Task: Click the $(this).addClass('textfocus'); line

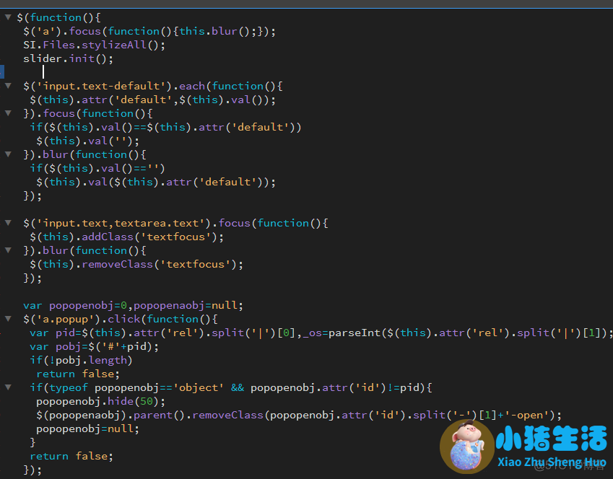Action: coord(126,237)
